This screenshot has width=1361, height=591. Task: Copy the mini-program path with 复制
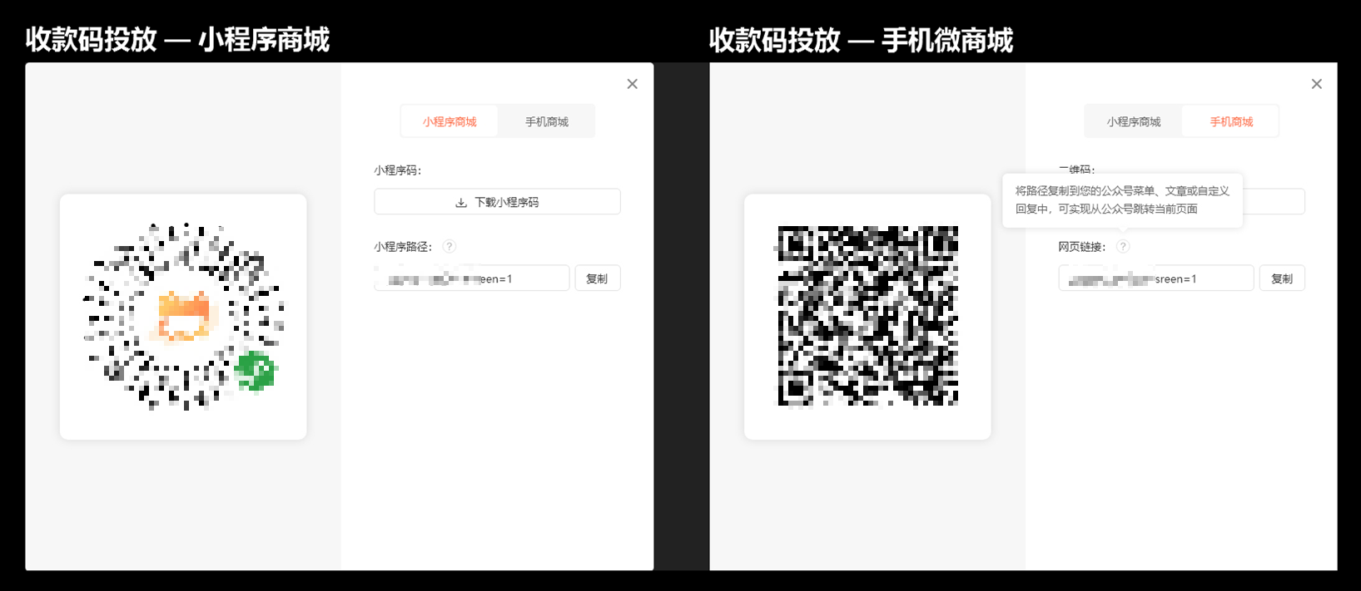tap(598, 278)
